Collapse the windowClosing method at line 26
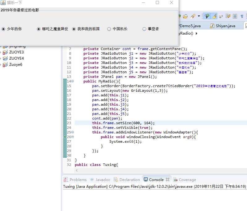This screenshot has width=247, height=211. [x=72, y=137]
